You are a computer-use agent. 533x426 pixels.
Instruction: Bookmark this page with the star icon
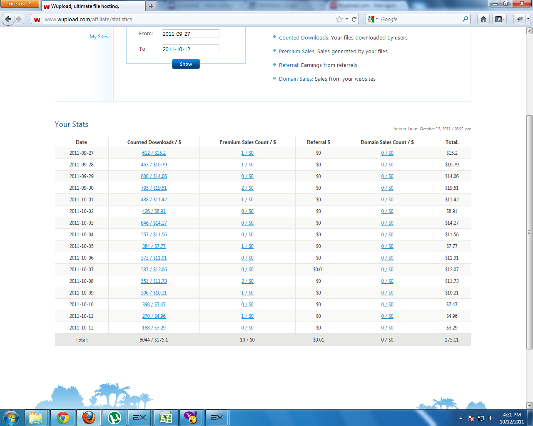click(339, 19)
